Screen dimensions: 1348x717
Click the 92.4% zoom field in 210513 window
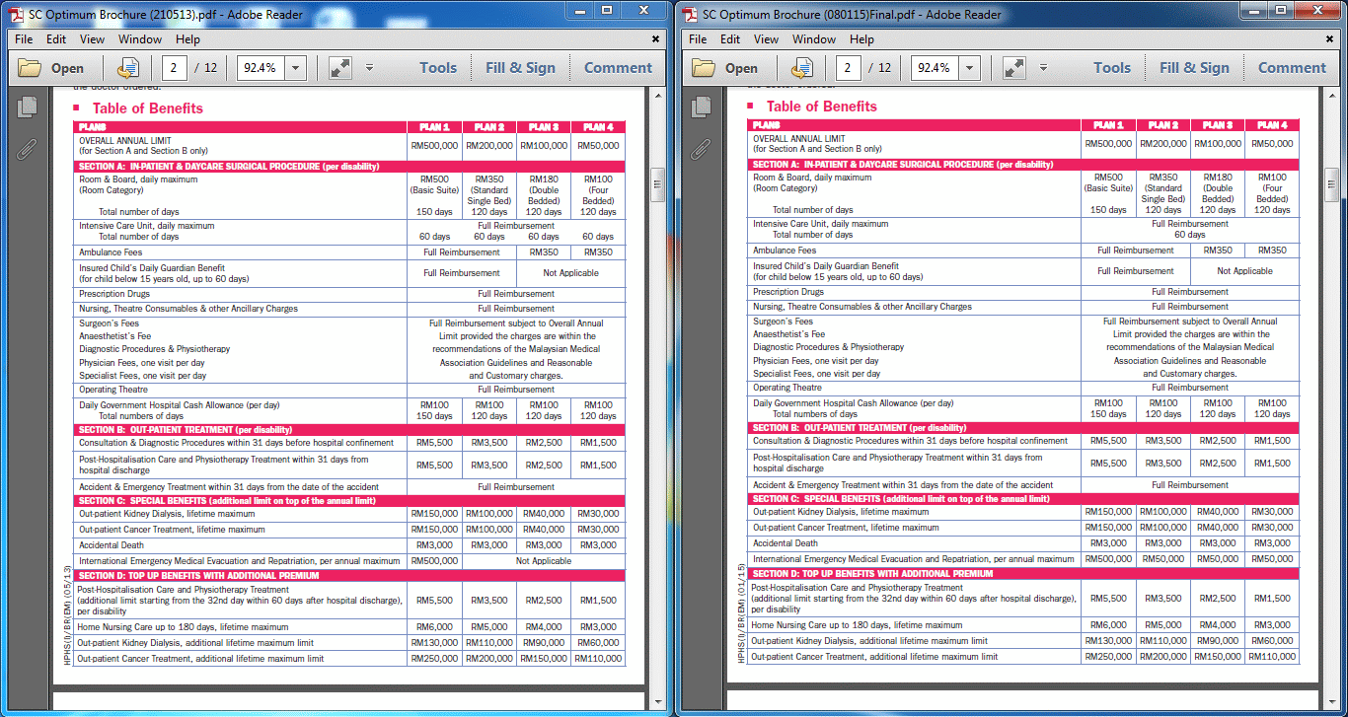(262, 68)
